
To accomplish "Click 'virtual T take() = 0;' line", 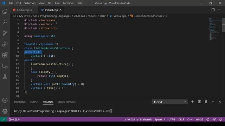I will pos(48,88).
